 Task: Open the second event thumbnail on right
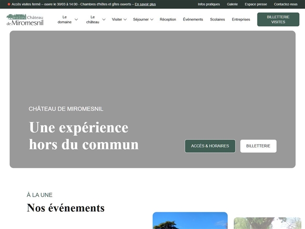(x=267, y=223)
